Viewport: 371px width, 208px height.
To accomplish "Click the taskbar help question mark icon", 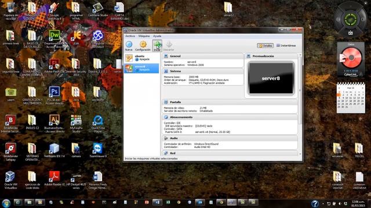I will (x=315, y=203).
